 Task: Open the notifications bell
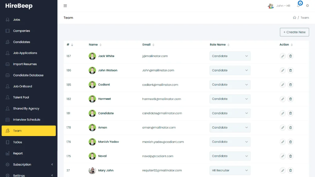coord(298,6)
